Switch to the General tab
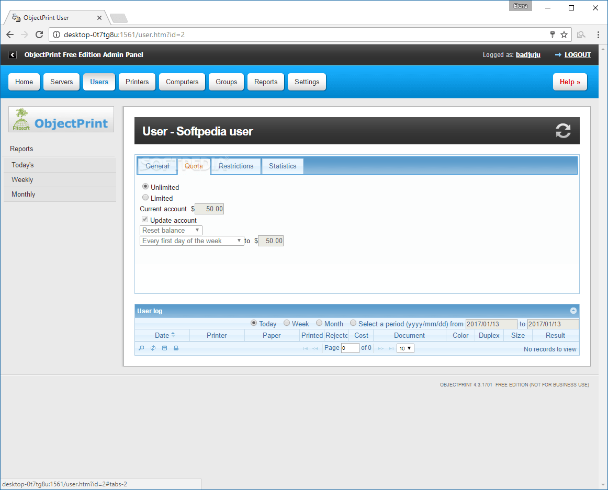The image size is (608, 490). (x=157, y=166)
